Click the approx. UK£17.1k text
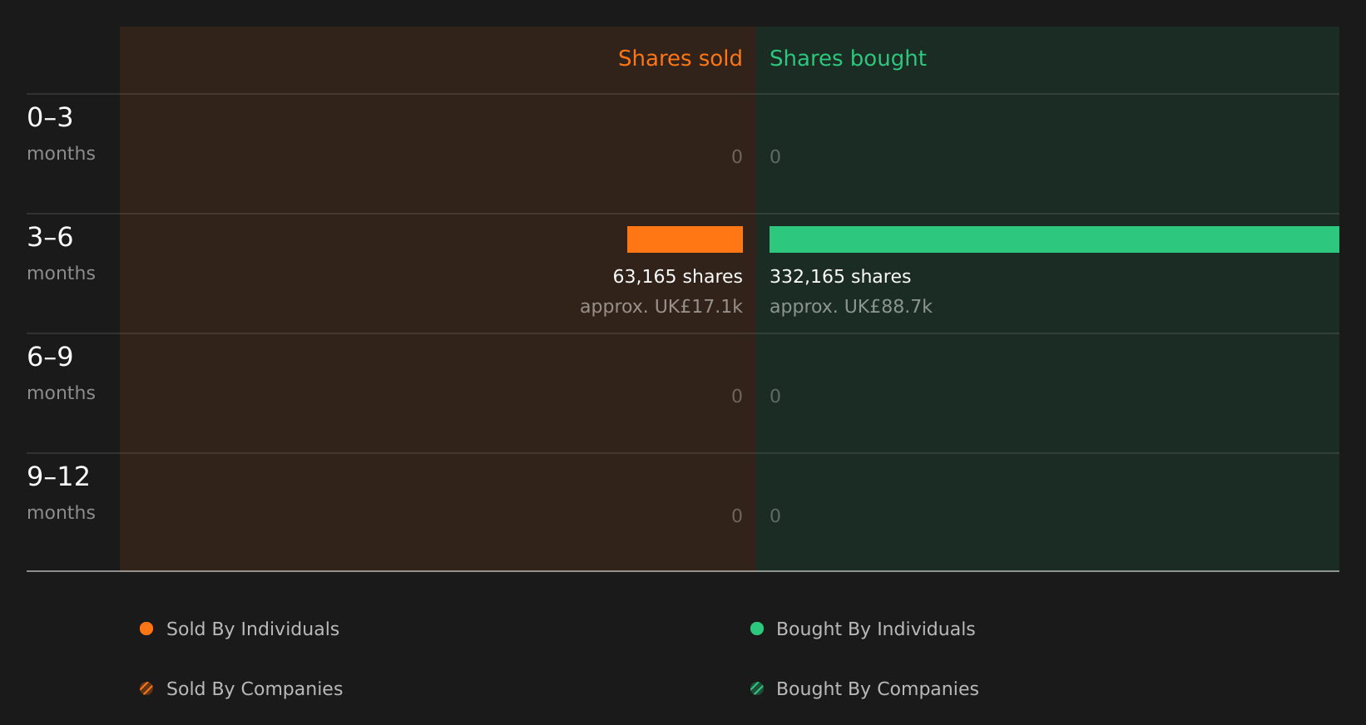The image size is (1366, 725). click(x=661, y=307)
